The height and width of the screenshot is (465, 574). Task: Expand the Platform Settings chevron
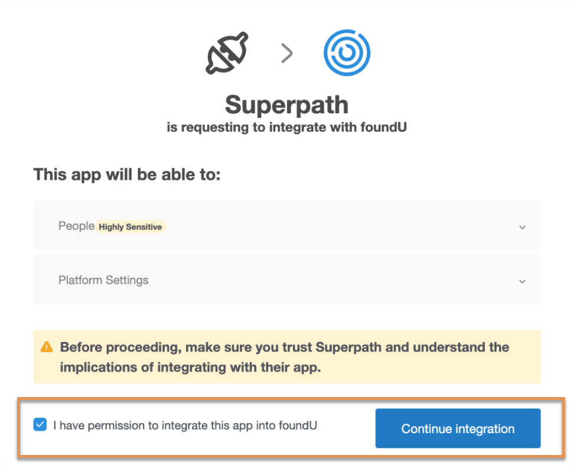(x=522, y=281)
